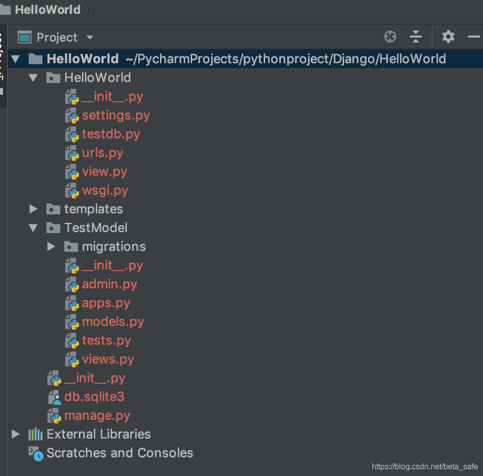This screenshot has height=476, width=483.
Task: Expand the templates folder arrow
Action: (x=33, y=209)
